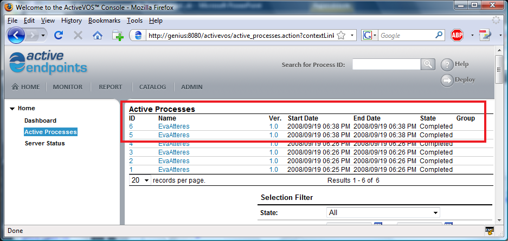Go to the browser Home icon
The width and height of the screenshot is (508, 241).
(98, 35)
